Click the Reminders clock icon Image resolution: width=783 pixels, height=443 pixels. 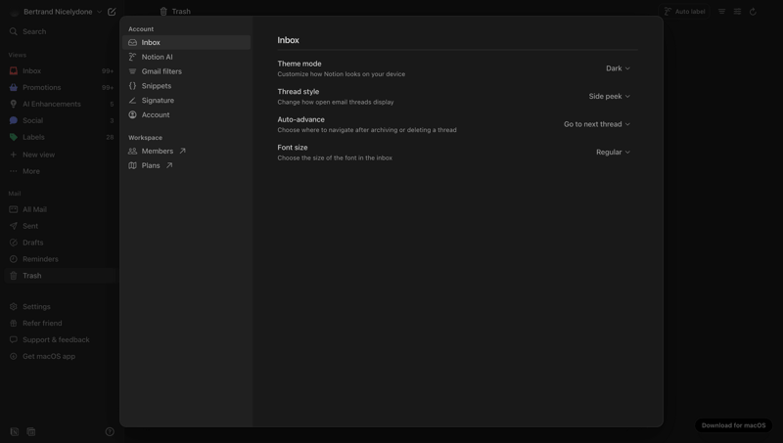click(x=14, y=259)
